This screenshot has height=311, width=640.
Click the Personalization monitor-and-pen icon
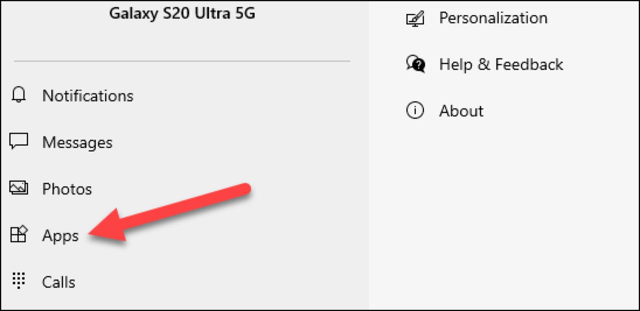tap(415, 19)
